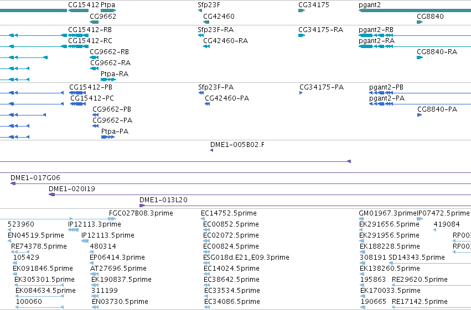The width and height of the screenshot is (471, 310).
Task: Select the EK190837.5prime EST label
Action: [121, 280]
